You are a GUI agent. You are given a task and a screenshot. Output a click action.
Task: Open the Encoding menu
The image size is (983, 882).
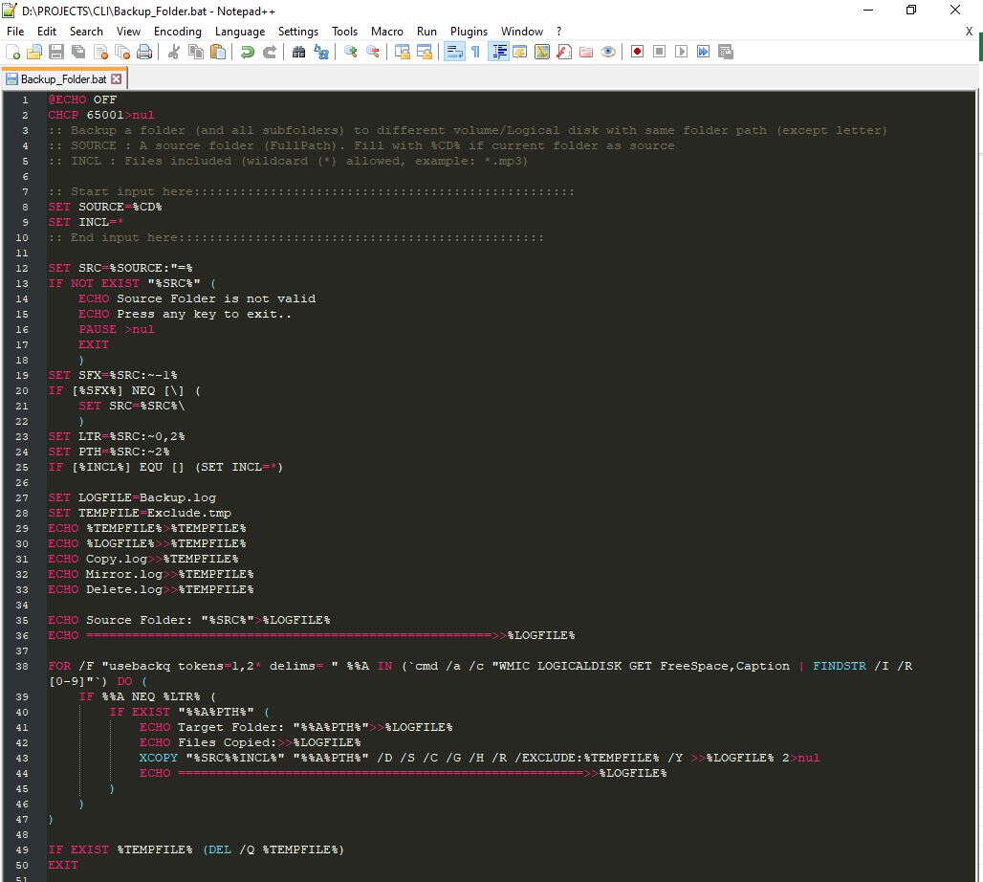click(x=178, y=32)
